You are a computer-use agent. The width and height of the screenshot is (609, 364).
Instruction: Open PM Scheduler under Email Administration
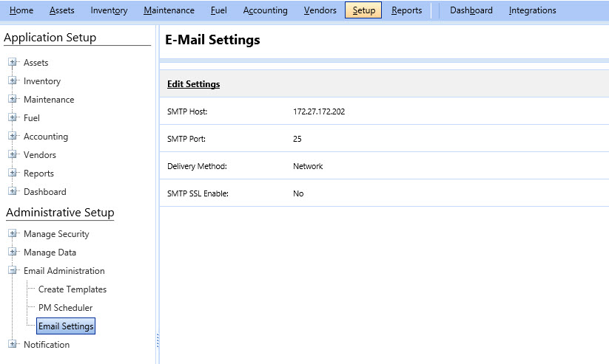[65, 308]
